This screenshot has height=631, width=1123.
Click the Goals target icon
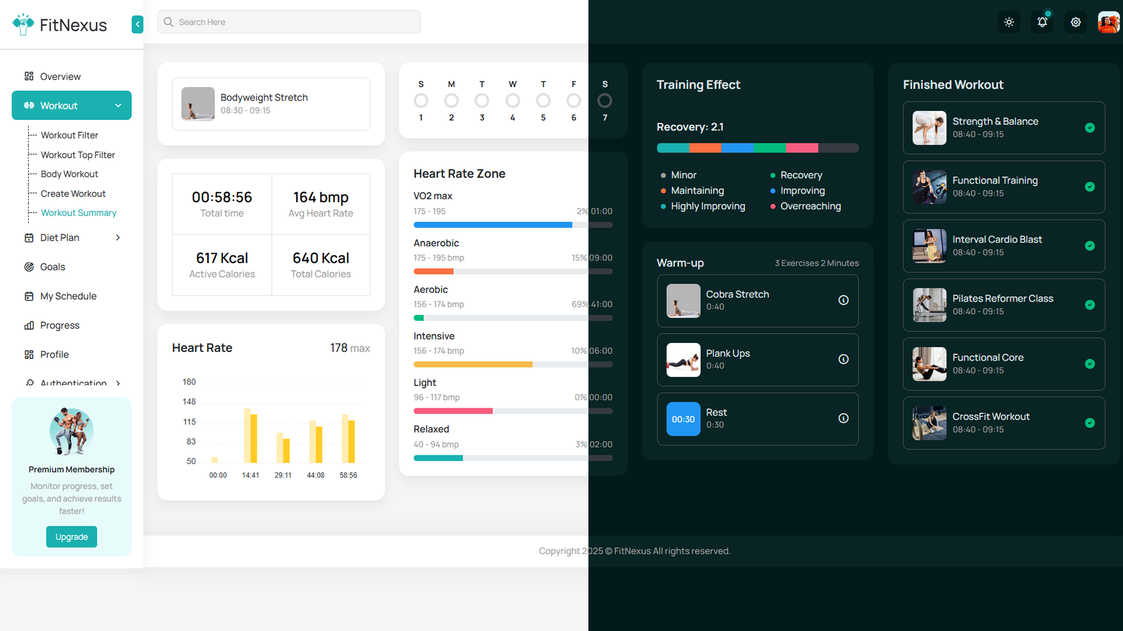(x=29, y=267)
